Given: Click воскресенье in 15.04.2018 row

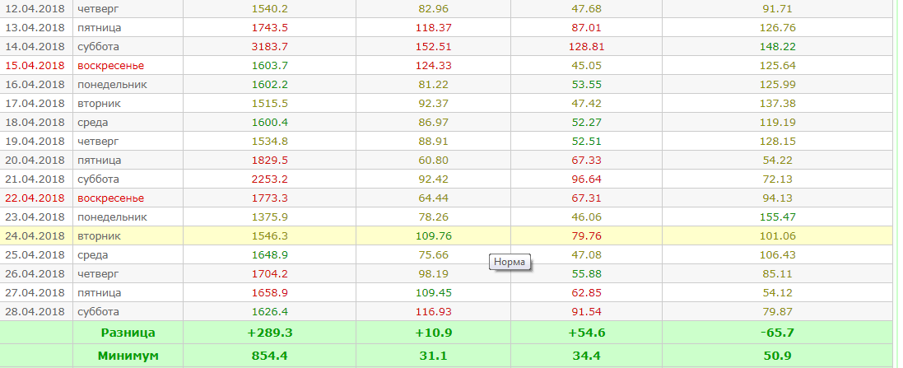Looking at the screenshot, I should [110, 66].
